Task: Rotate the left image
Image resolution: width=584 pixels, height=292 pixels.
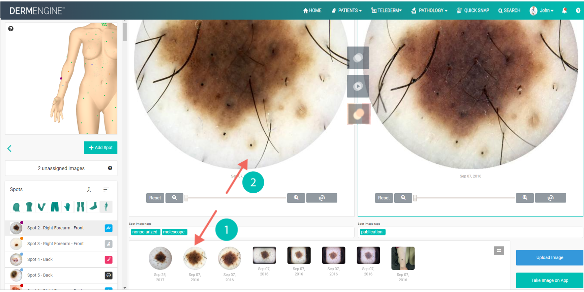Action: point(322,198)
